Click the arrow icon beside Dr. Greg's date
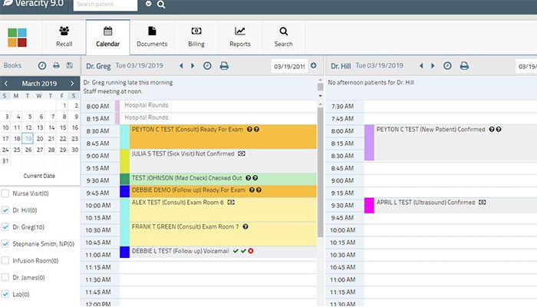537x307 pixels. 314,65
